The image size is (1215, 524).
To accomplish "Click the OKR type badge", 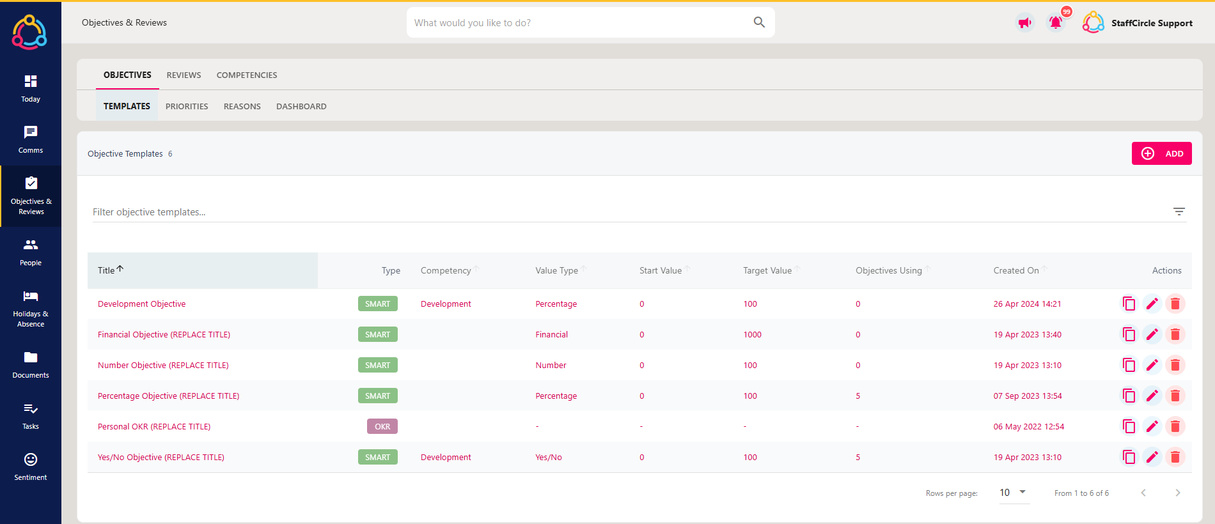I will point(382,426).
